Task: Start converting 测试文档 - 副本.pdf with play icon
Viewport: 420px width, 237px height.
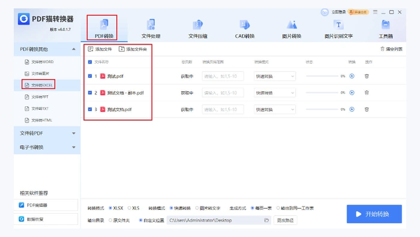Action: pyautogui.click(x=352, y=92)
